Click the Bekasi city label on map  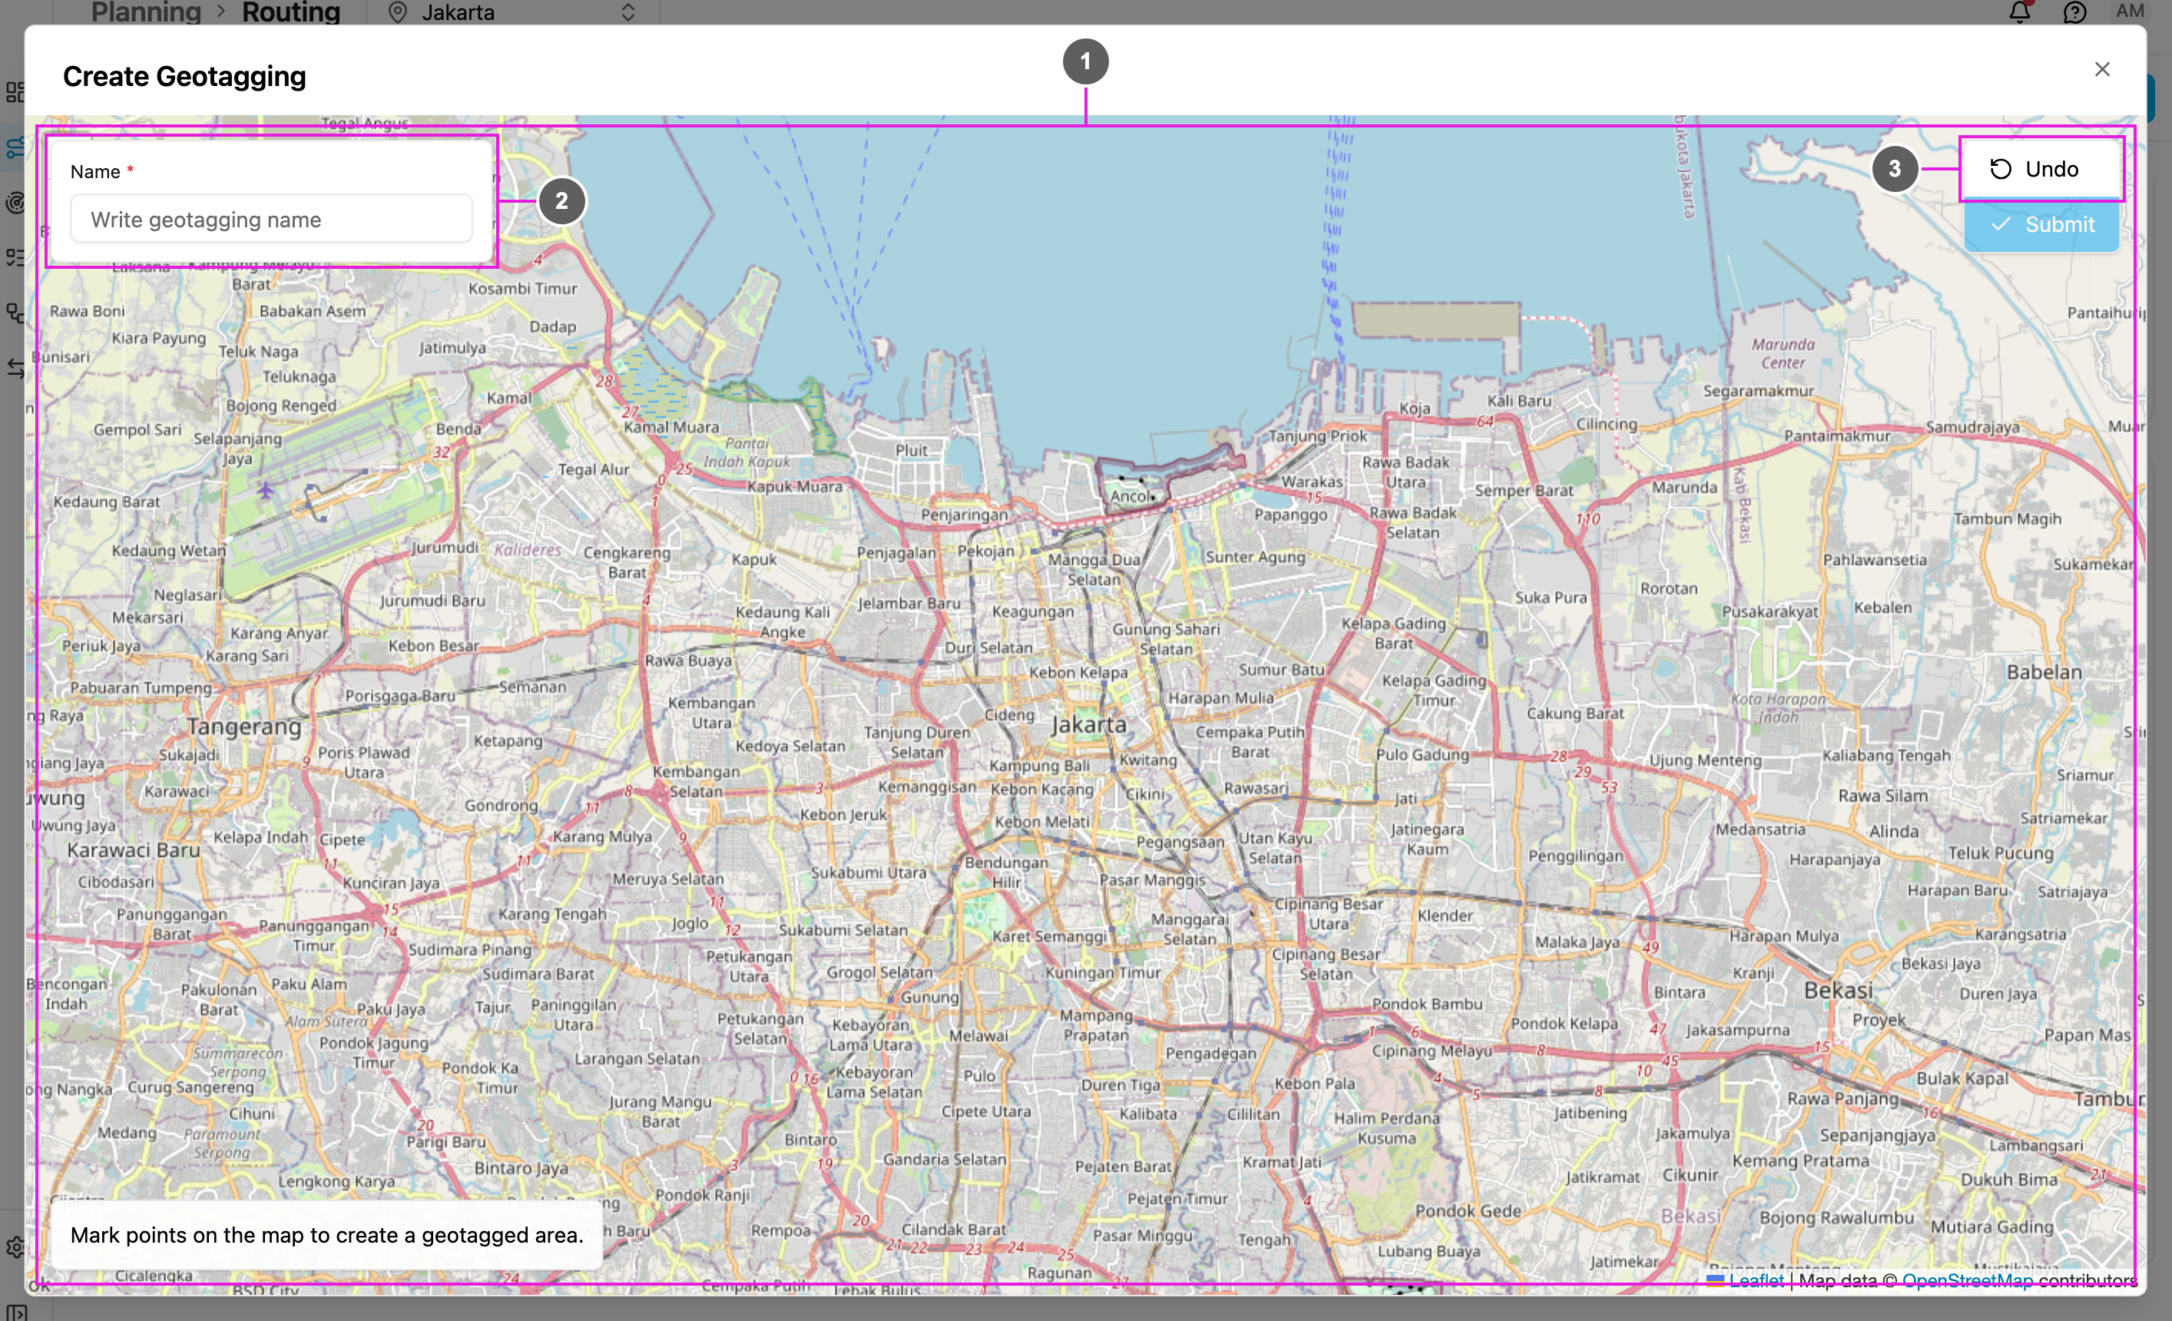point(1838,990)
